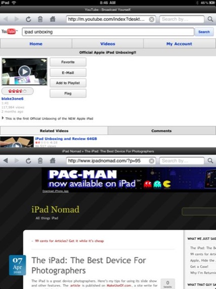Tap the trash icon in top toolbar
The width and height of the screenshot is (216, 289).
40,19
